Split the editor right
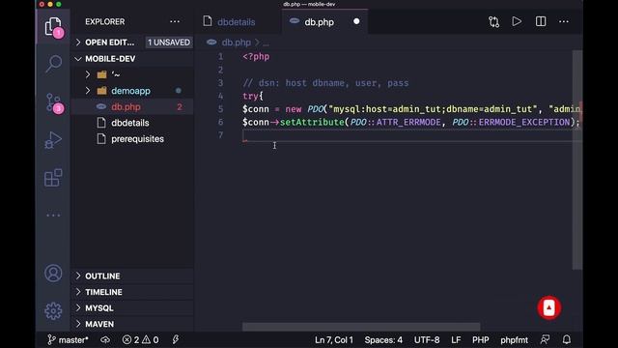The image size is (618, 348). [541, 21]
